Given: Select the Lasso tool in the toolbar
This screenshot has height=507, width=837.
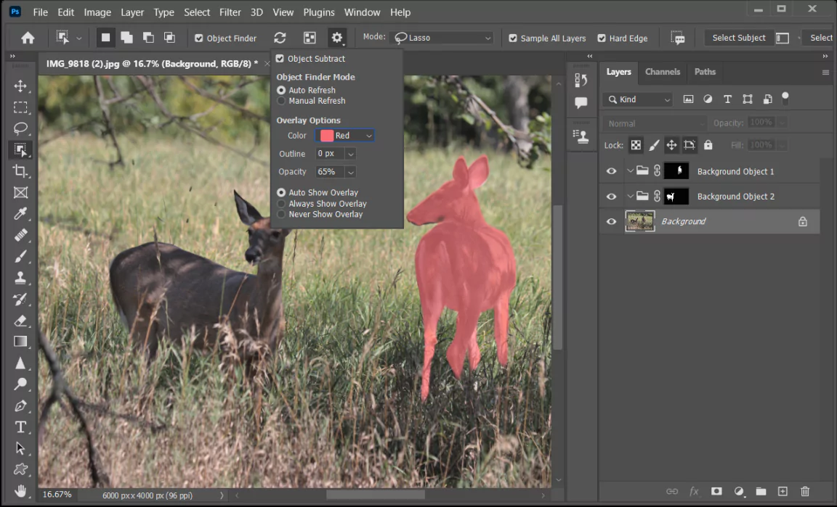Looking at the screenshot, I should 20,128.
